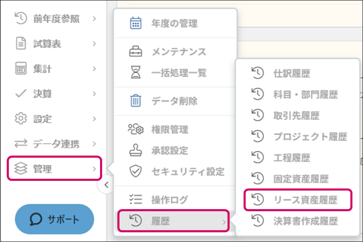Collapse sidebar with the round chevron button
363x242 pixels.
pyautogui.click(x=106, y=185)
